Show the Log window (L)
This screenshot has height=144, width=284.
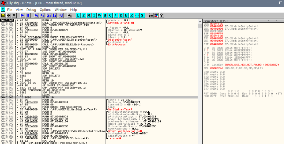78,15
